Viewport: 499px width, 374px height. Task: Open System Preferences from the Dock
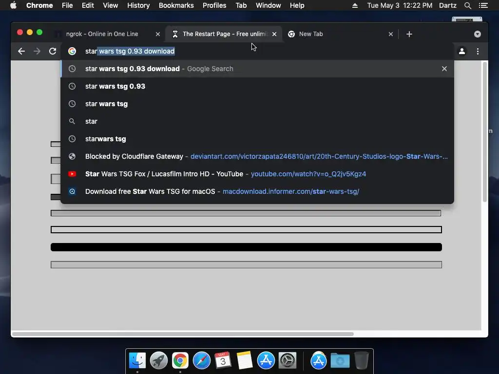tap(288, 361)
